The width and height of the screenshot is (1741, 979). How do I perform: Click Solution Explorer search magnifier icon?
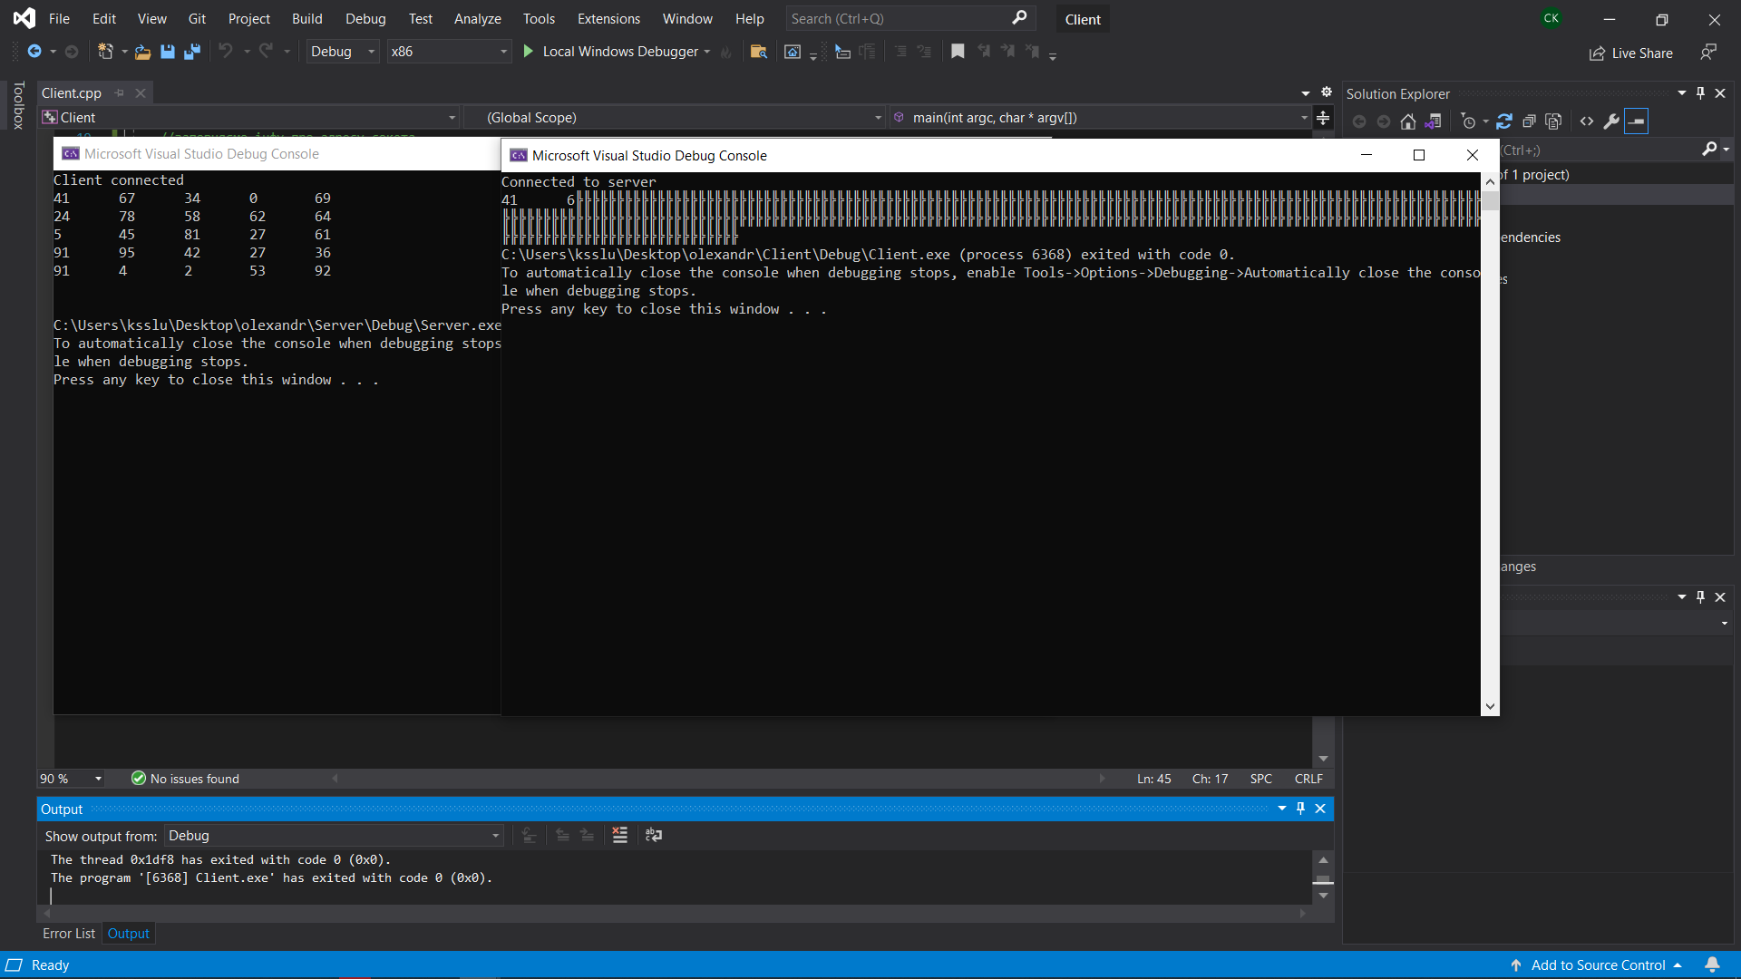1709,150
